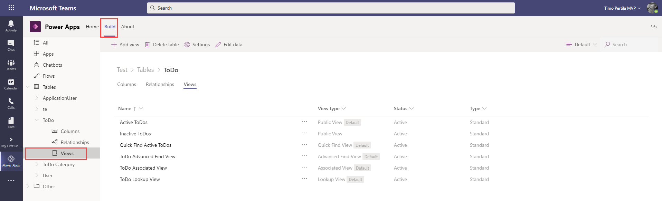
Task: Switch to the Relationships tab
Action: coord(160,84)
